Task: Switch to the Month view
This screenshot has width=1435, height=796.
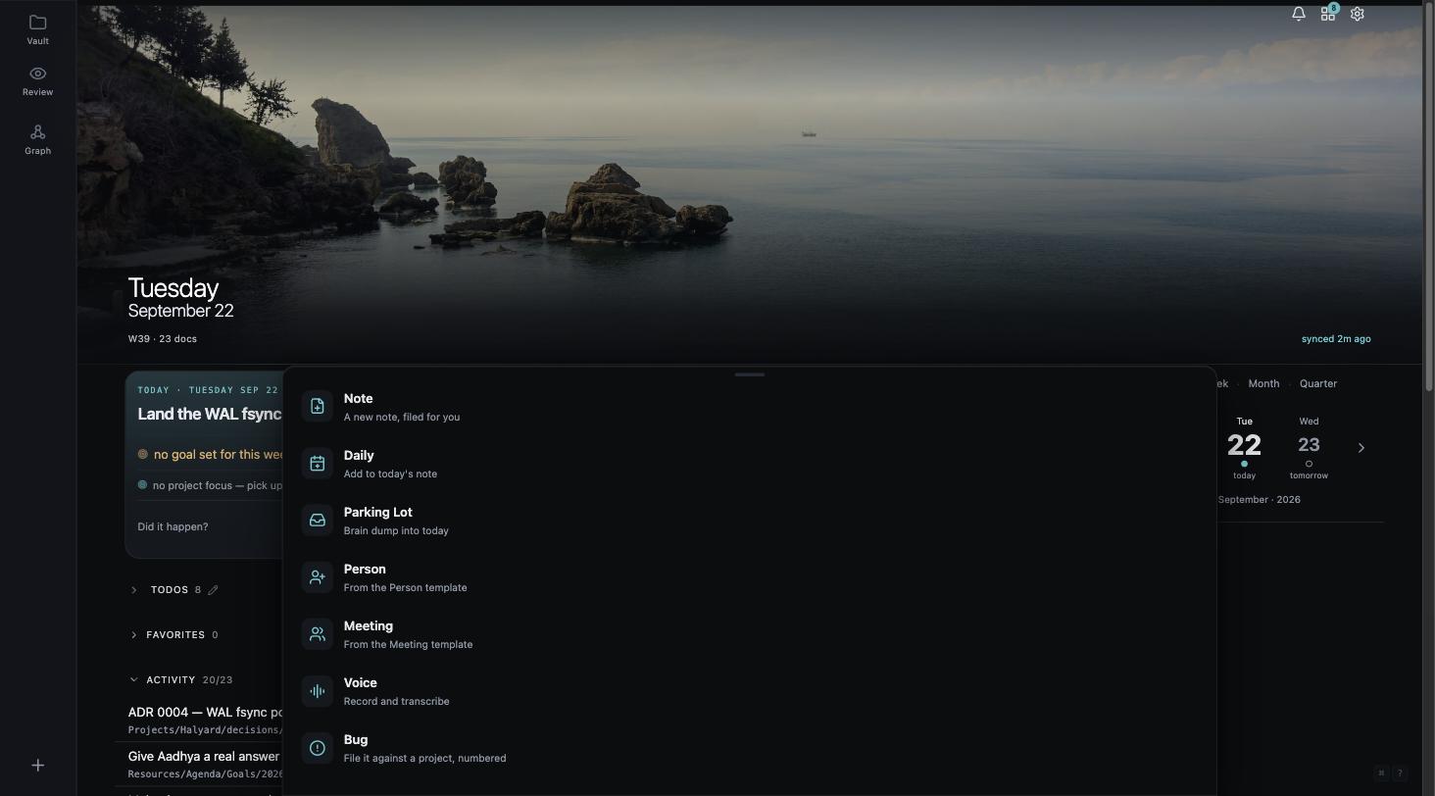Action: [x=1263, y=384]
